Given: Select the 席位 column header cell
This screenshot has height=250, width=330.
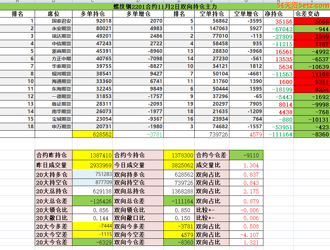Looking at the screenshot, I should [x=53, y=14].
